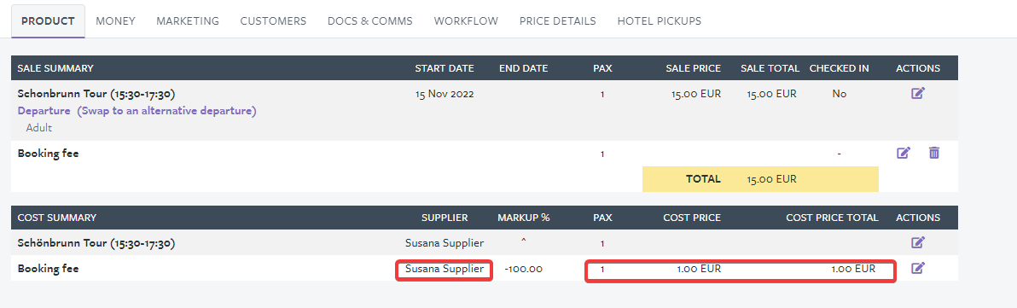
Task: Go to the CUSTOMERS tab
Action: pyautogui.click(x=273, y=20)
